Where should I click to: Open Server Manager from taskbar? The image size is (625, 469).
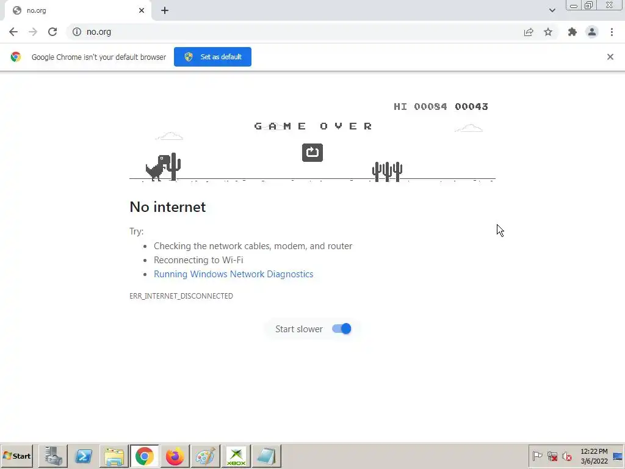point(53,456)
